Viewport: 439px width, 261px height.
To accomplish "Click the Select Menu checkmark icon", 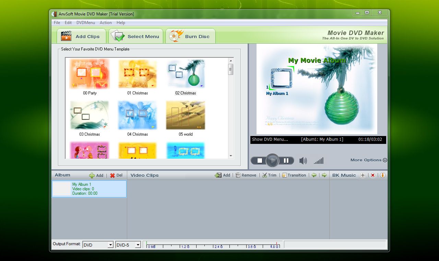I will [117, 36].
